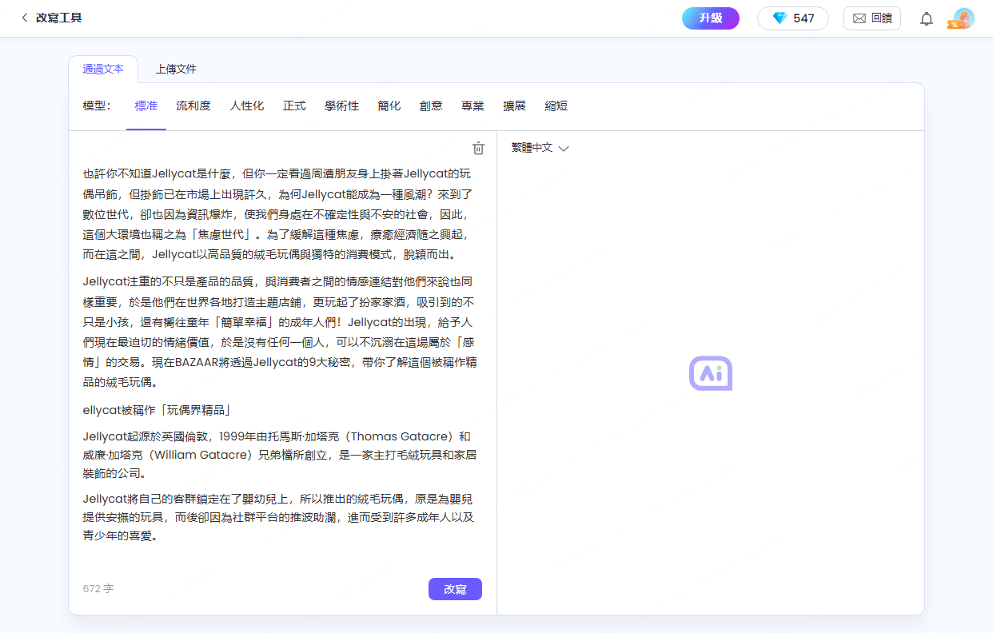993x633 pixels.
Task: Open notifications via the bell icon
Action: coord(927,18)
